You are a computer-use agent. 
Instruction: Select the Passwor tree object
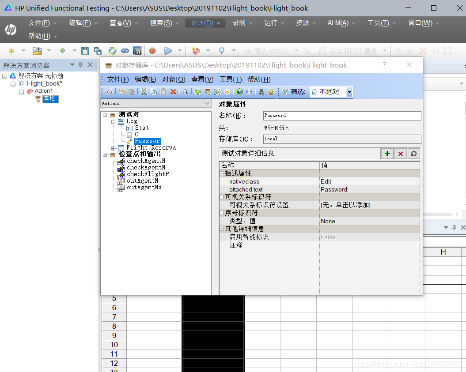pos(147,141)
